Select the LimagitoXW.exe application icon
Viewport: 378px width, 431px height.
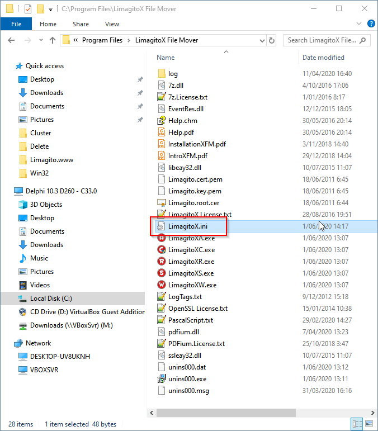click(162, 285)
